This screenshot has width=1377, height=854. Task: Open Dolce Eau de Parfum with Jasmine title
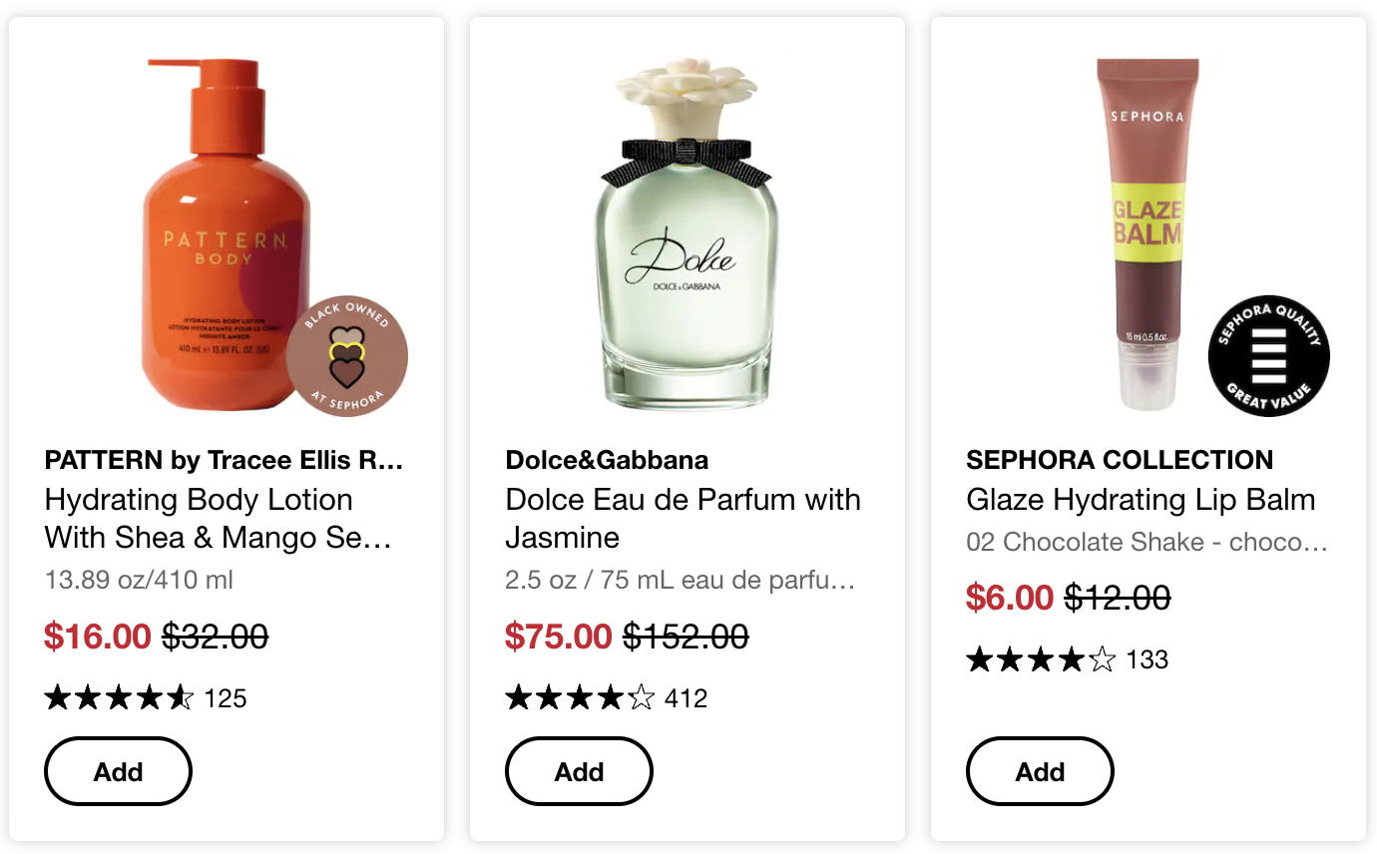[683, 519]
